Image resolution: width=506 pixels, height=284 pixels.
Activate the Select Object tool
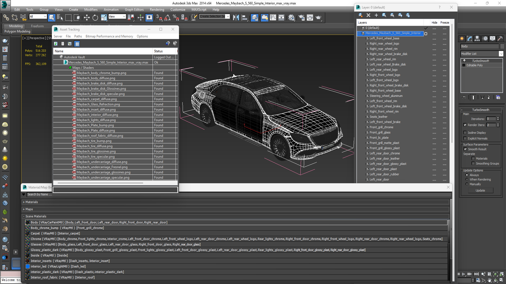point(52,18)
